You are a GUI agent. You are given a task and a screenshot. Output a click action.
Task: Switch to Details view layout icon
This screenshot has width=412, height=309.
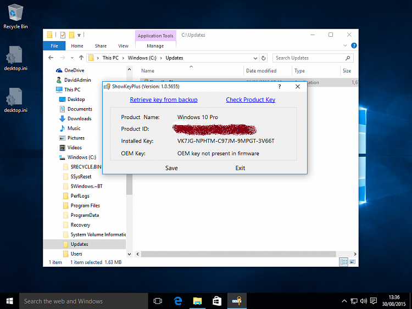(x=344, y=262)
